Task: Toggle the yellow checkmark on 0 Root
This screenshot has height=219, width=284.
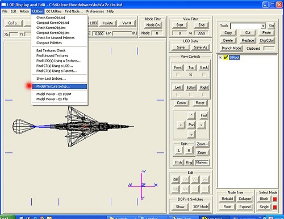Action: point(225,57)
